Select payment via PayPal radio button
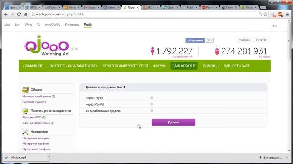The height and width of the screenshot is (164, 293). (152, 104)
